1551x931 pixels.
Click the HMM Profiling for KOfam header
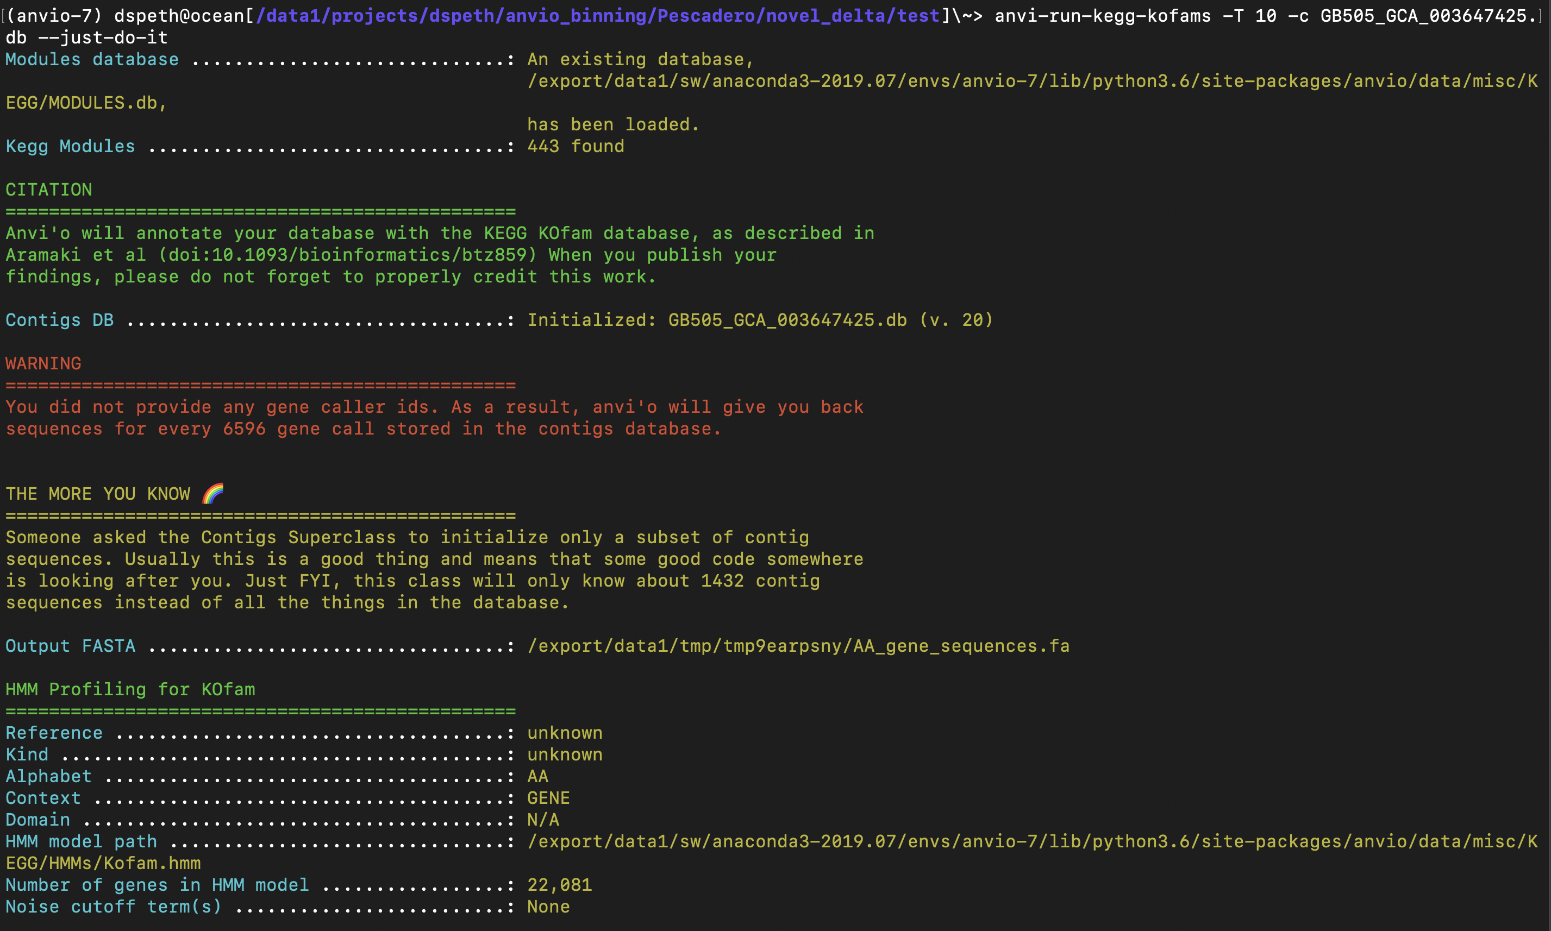coord(129,689)
